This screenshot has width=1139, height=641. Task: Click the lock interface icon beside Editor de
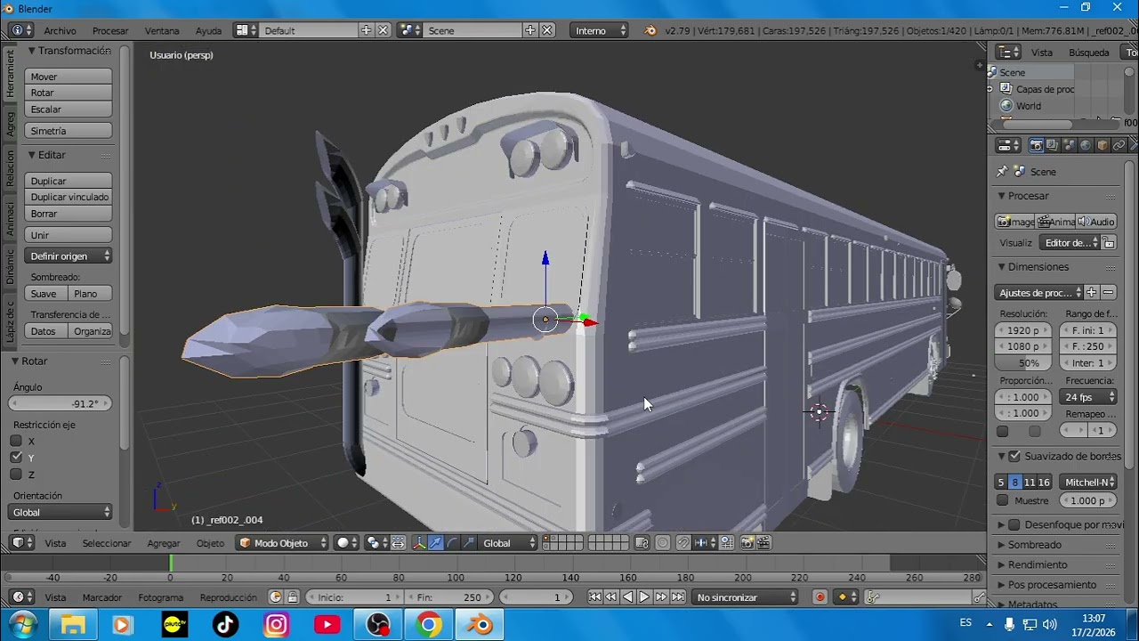1109,242
